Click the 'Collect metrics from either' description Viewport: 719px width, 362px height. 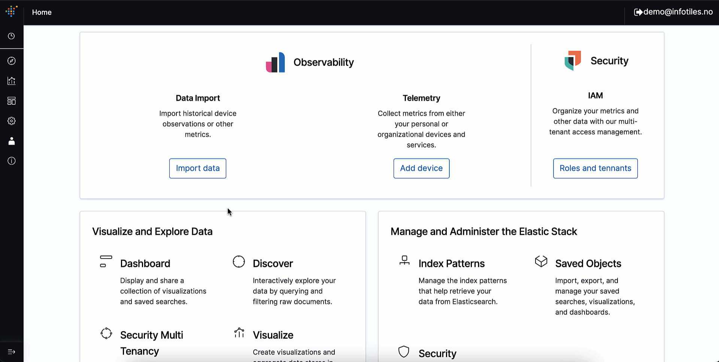click(421, 129)
